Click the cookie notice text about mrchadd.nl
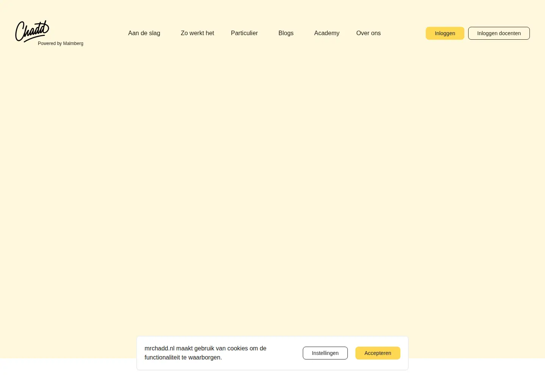Image resolution: width=545 pixels, height=378 pixels. 206,353
